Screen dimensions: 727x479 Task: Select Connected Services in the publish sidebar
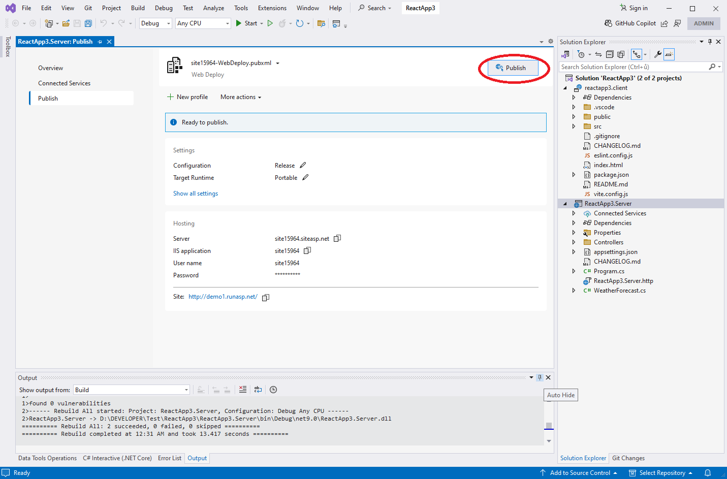coord(65,83)
